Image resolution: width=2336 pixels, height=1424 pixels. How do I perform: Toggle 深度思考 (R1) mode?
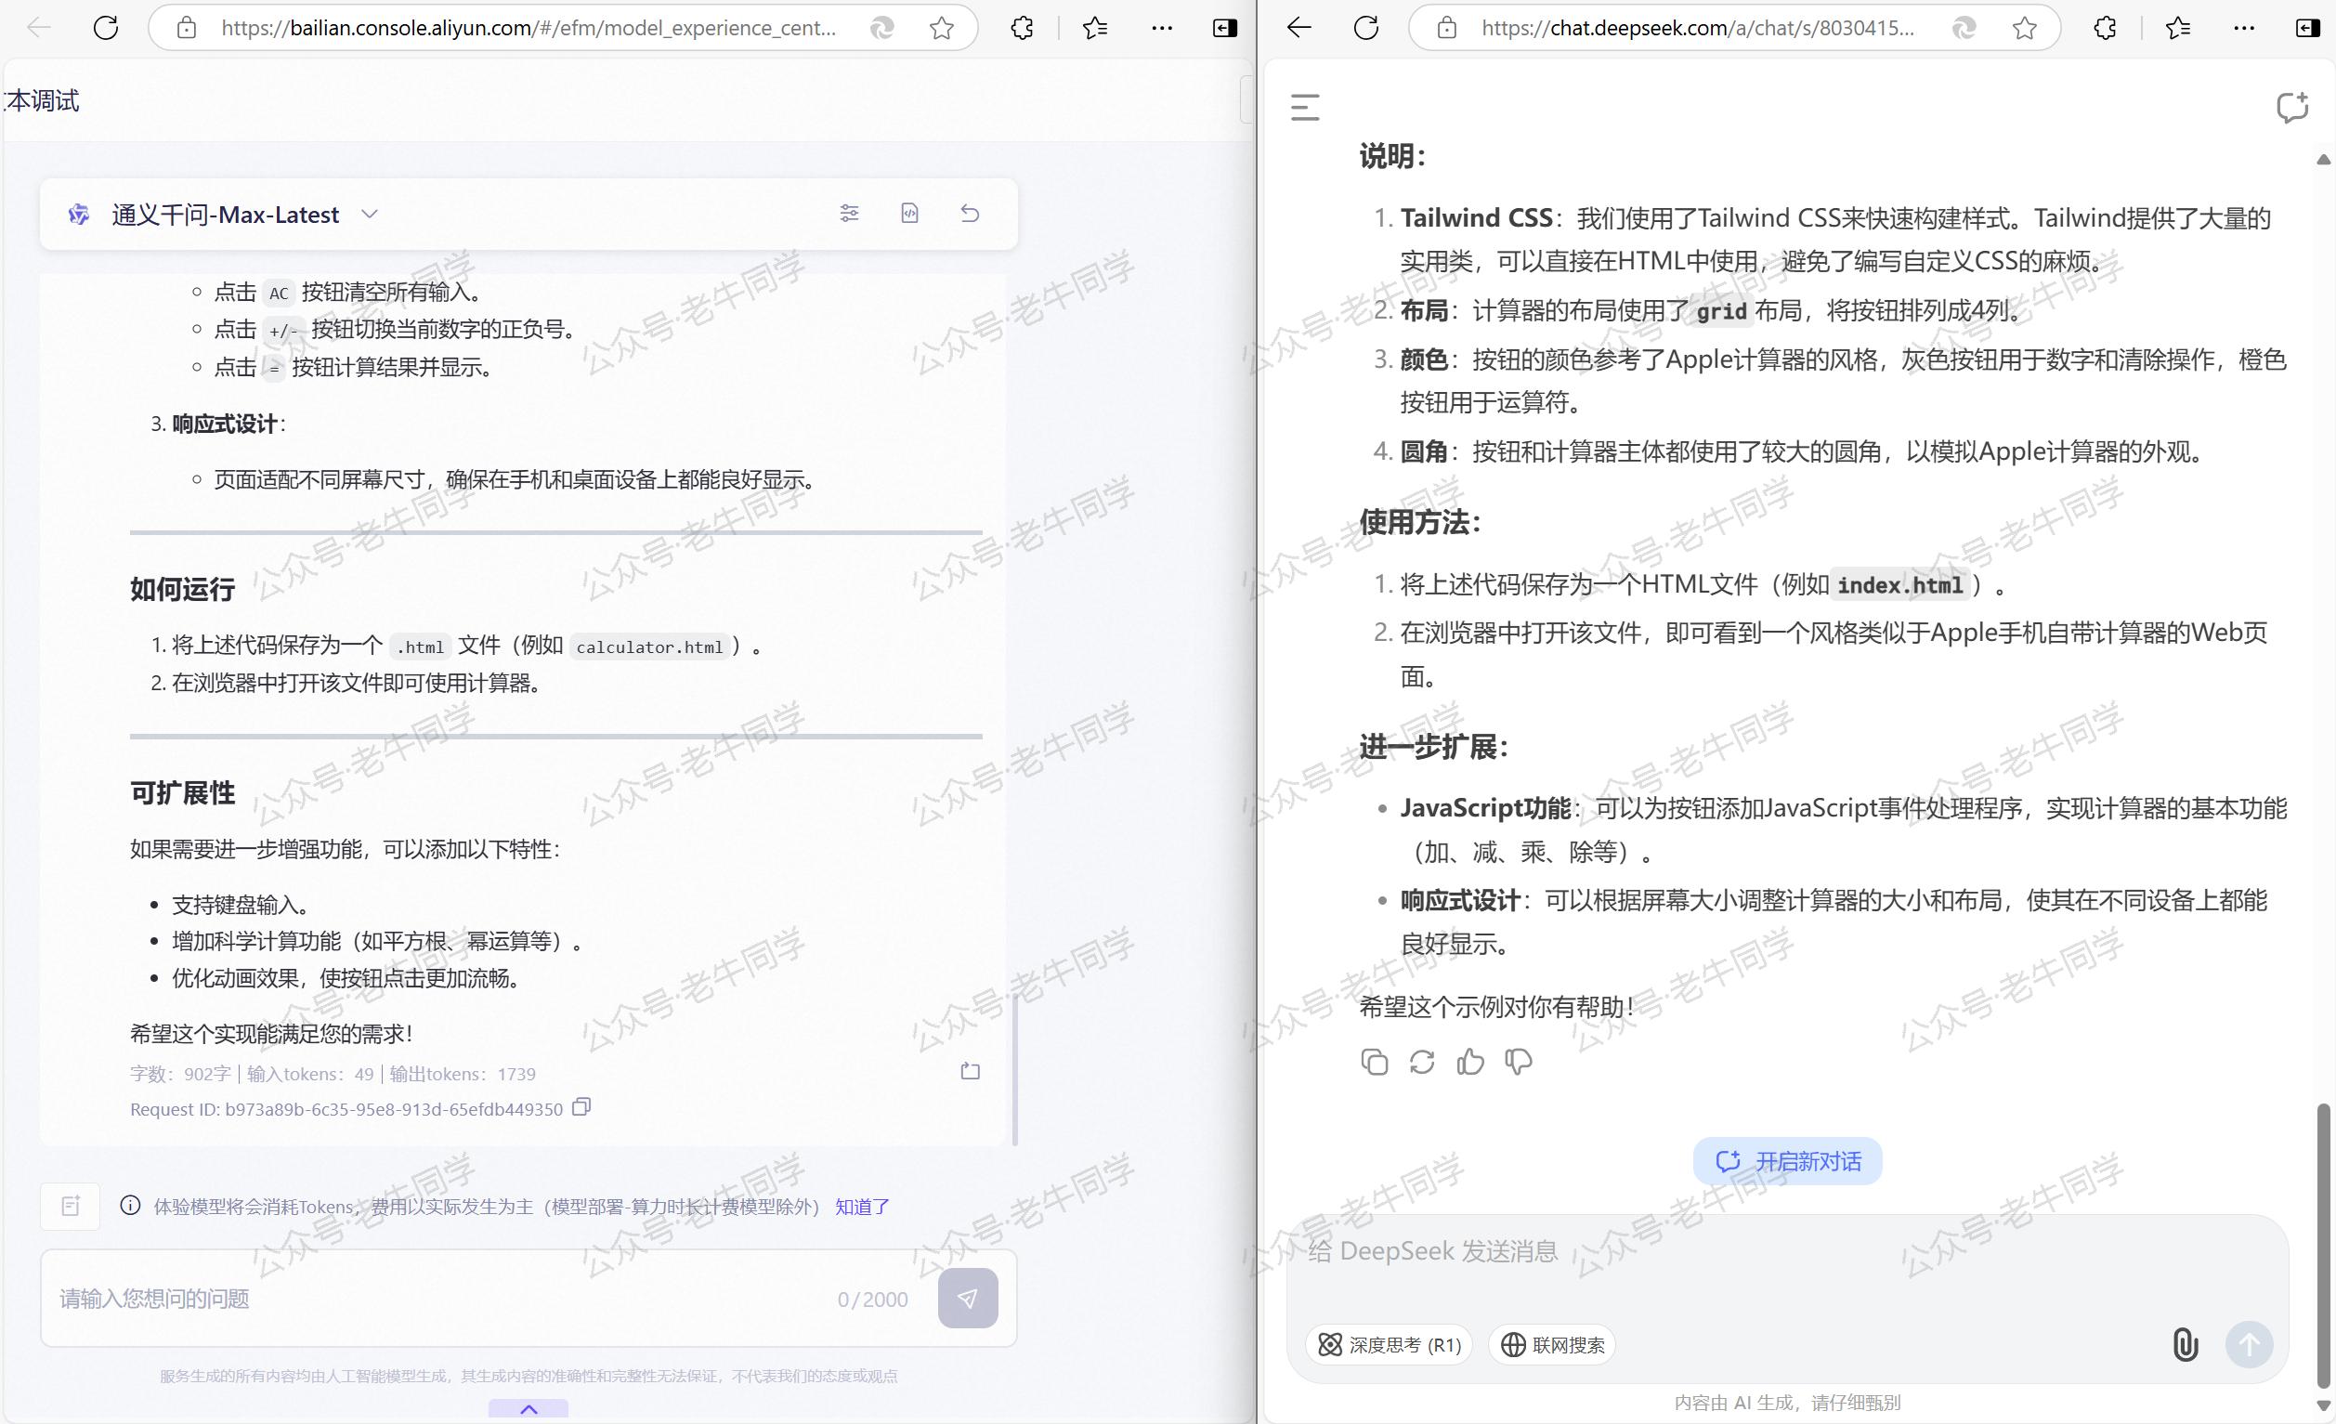tap(1390, 1344)
